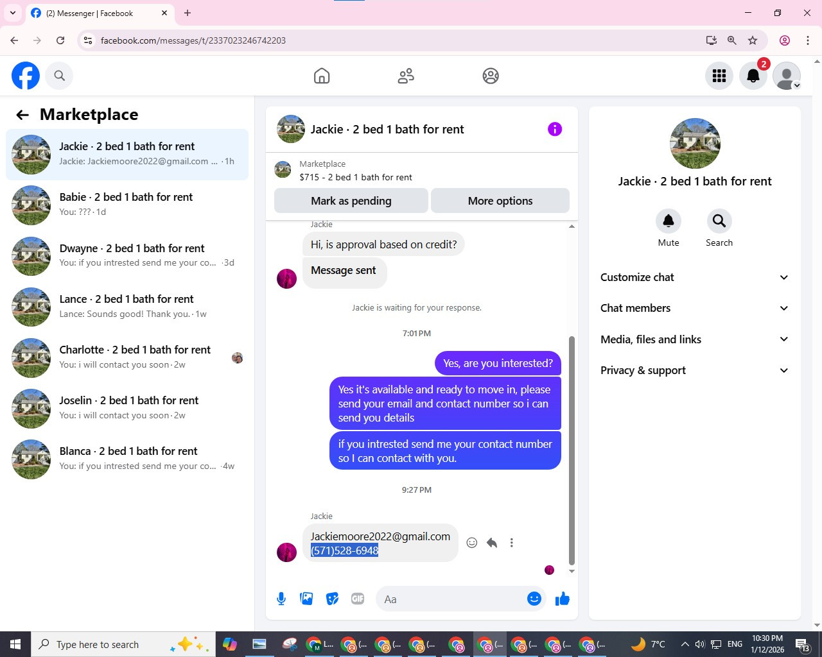Choose a sticker icon in composer
This screenshot has width=822, height=657.
tap(332, 599)
